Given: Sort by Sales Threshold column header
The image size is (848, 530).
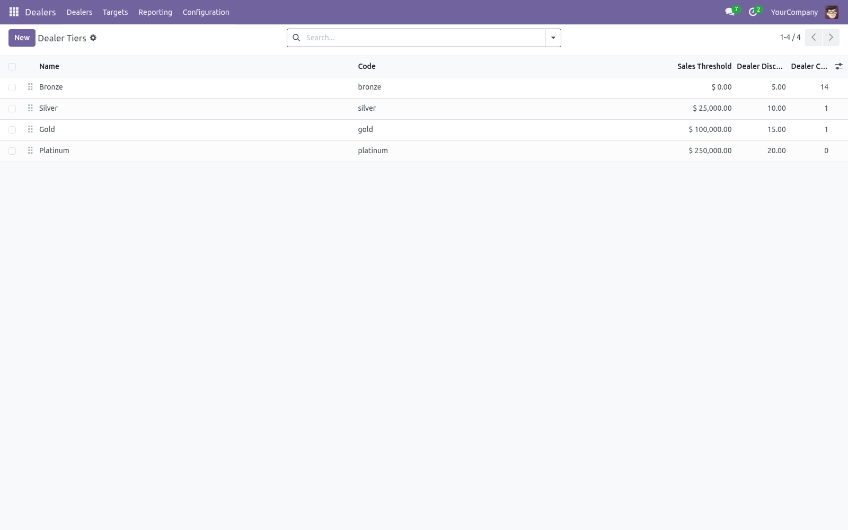Looking at the screenshot, I should (704, 66).
